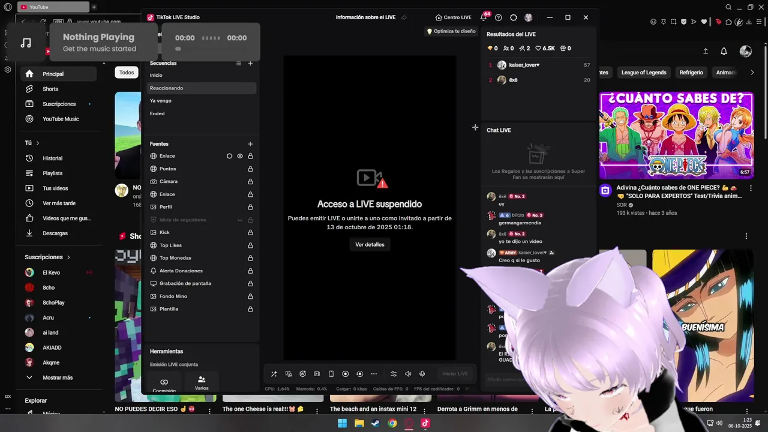Open YouTube Music in the sidebar
768x432 pixels.
coord(59,119)
